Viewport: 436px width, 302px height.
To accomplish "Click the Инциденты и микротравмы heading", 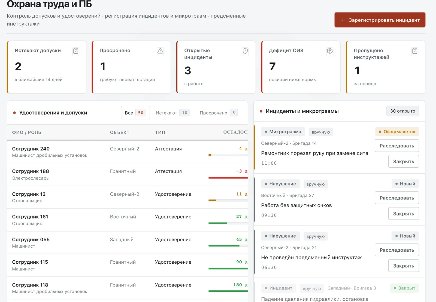I will 302,111.
